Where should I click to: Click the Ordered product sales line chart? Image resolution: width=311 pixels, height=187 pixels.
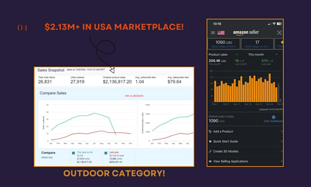[166, 124]
